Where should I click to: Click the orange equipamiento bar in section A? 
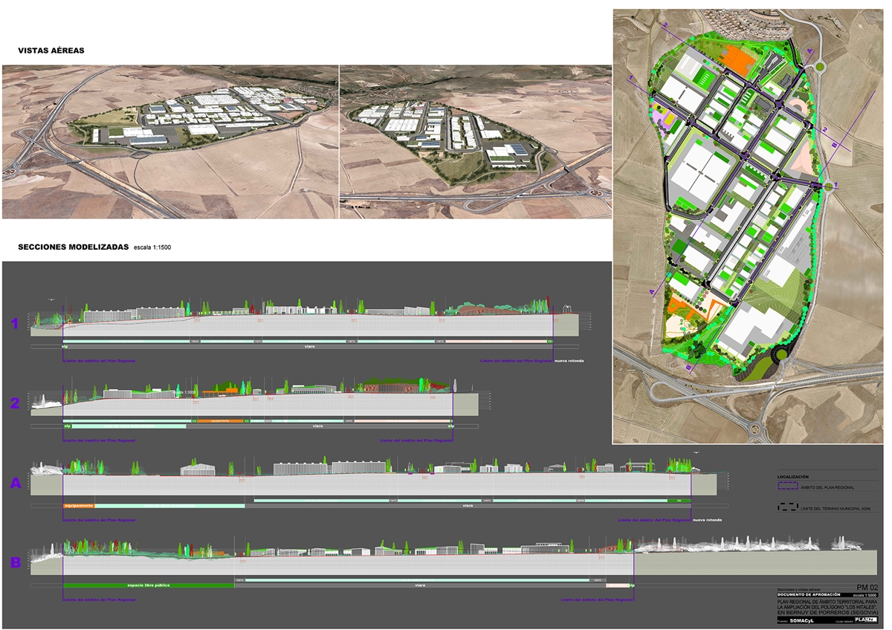point(79,505)
